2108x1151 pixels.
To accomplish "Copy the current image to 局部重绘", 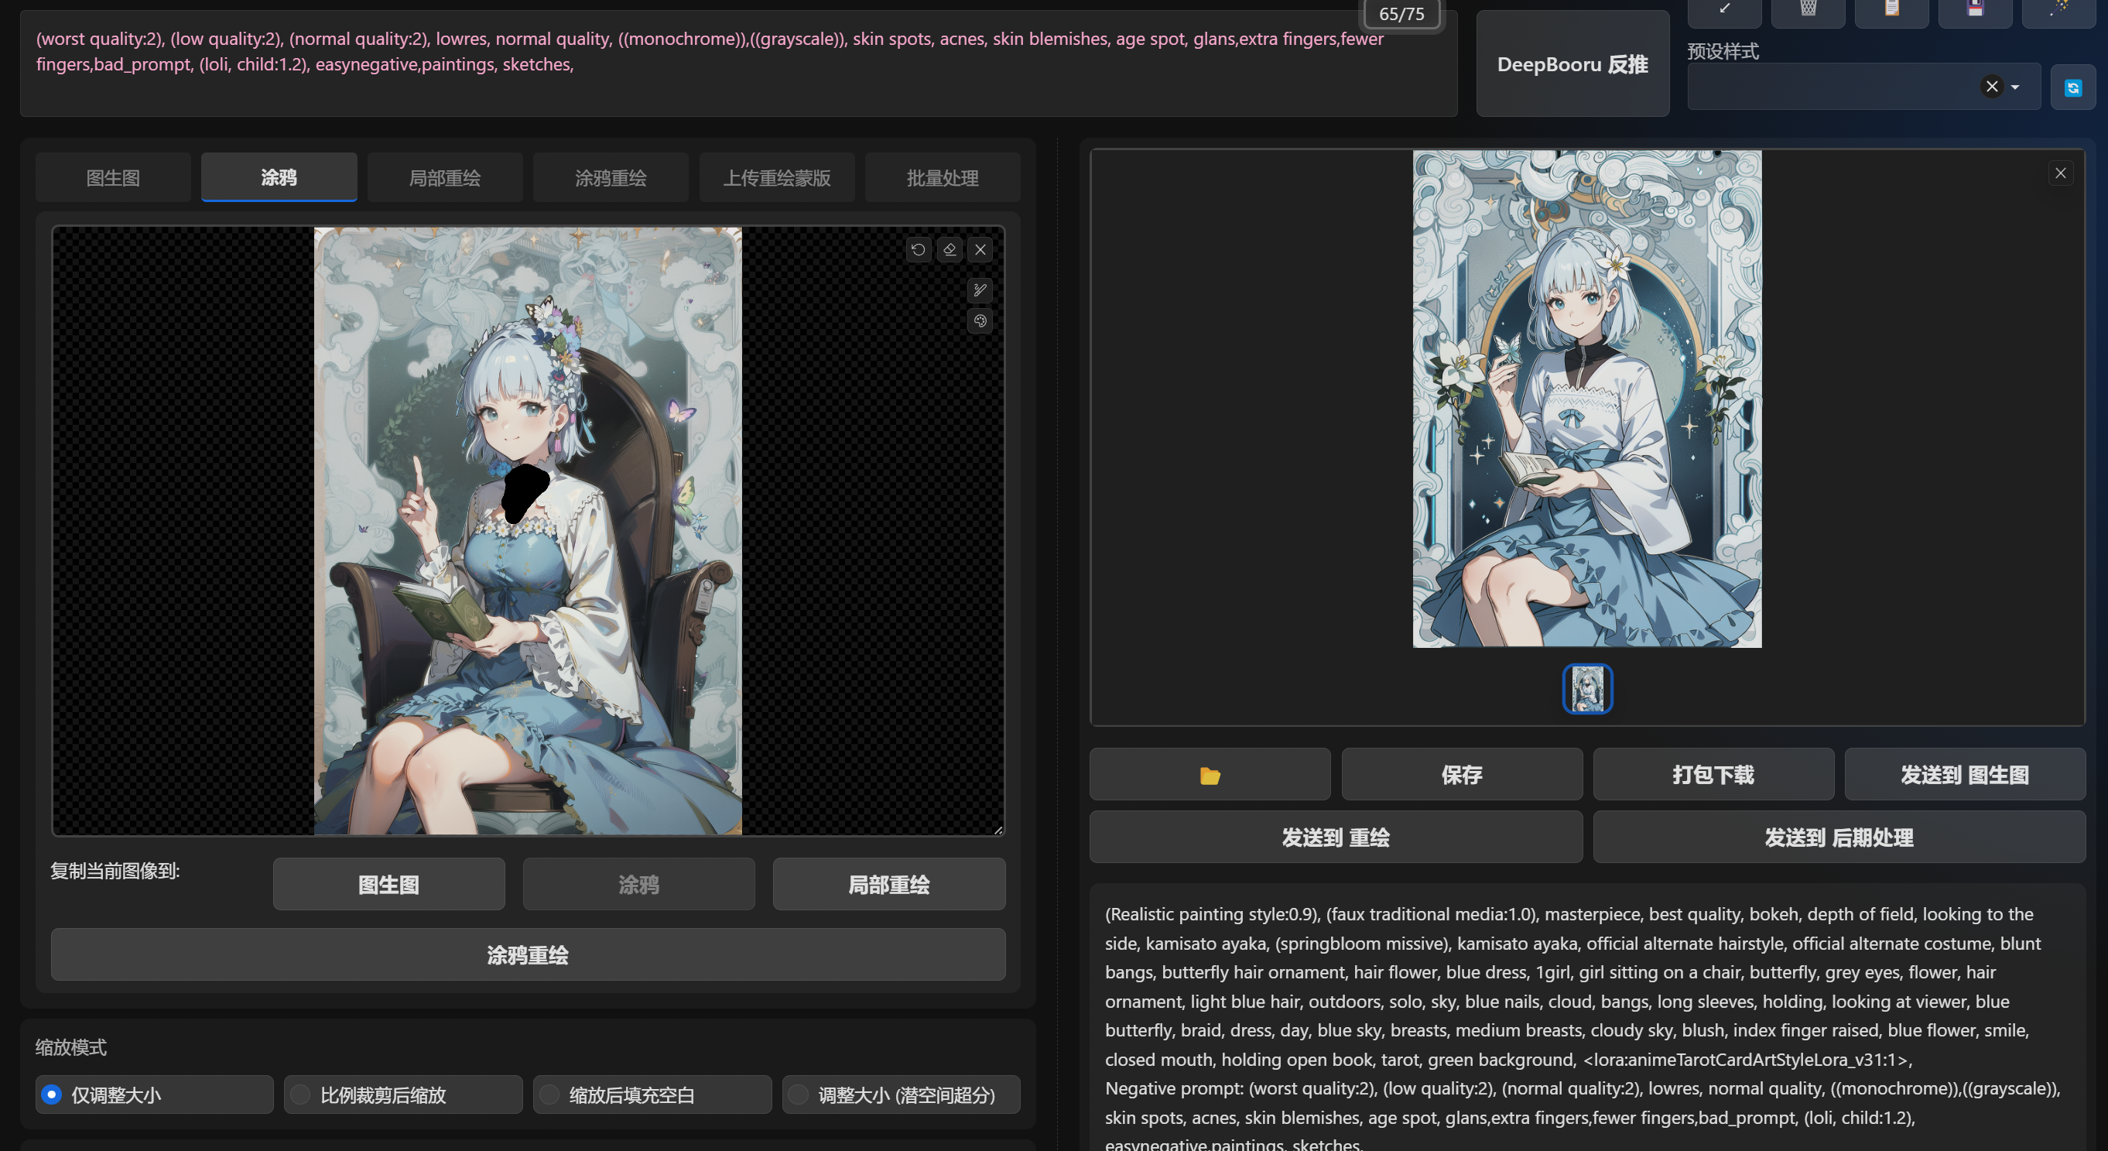I will click(x=888, y=885).
